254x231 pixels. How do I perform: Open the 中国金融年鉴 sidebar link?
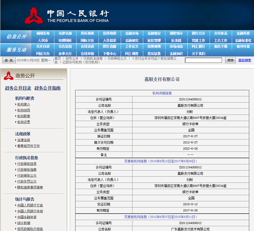point(27,217)
